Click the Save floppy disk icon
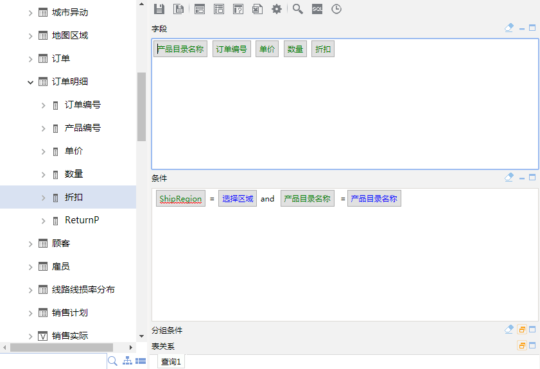 [x=159, y=9]
